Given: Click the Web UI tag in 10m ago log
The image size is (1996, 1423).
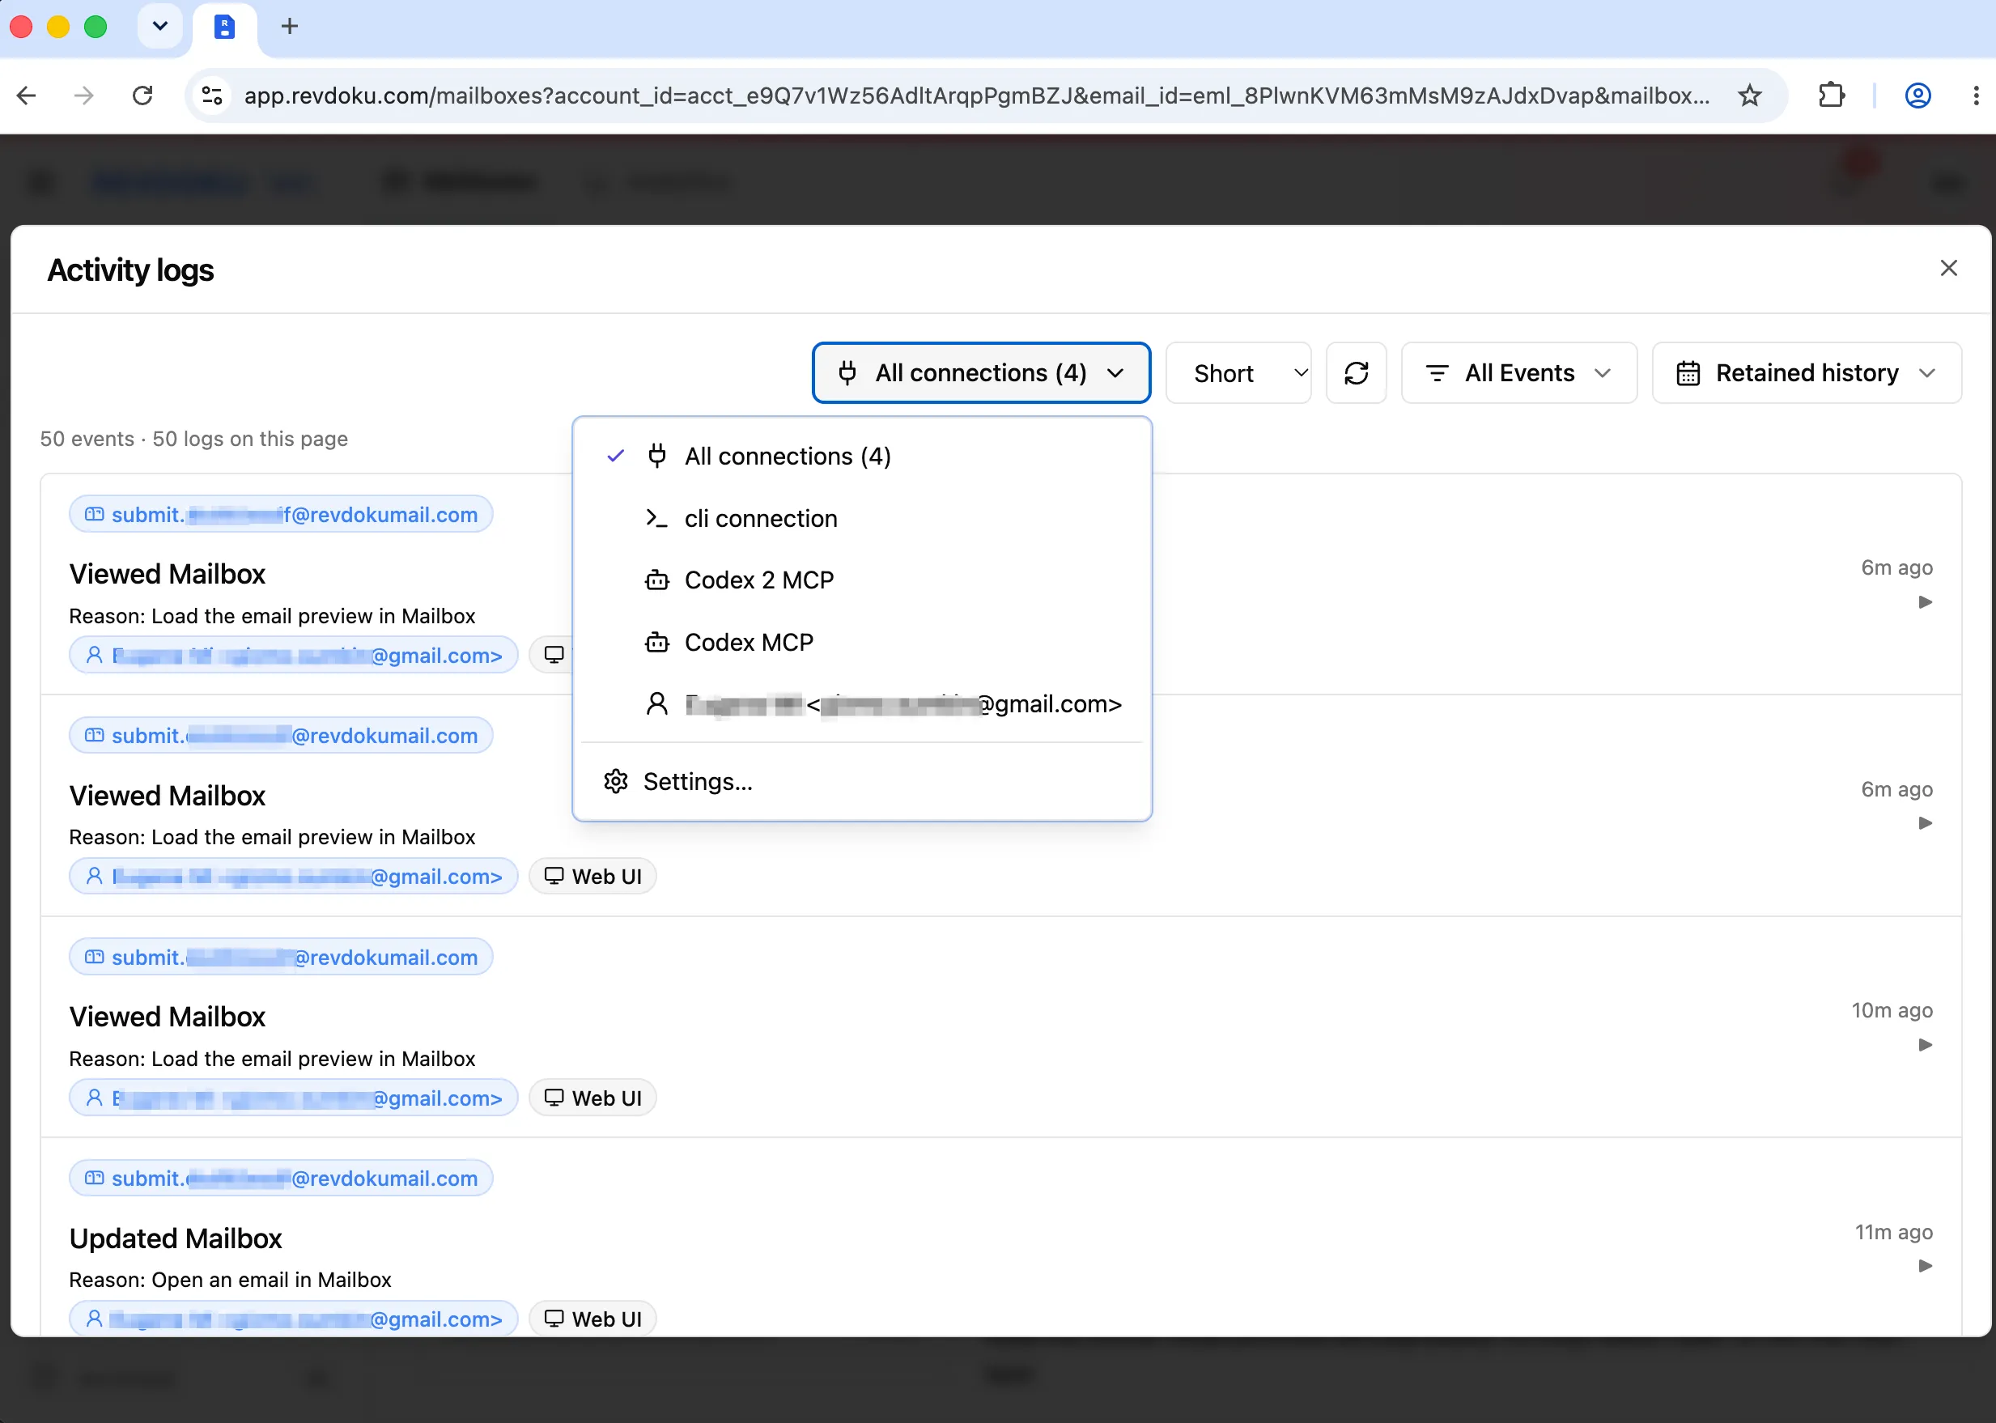Looking at the screenshot, I should tap(592, 1098).
